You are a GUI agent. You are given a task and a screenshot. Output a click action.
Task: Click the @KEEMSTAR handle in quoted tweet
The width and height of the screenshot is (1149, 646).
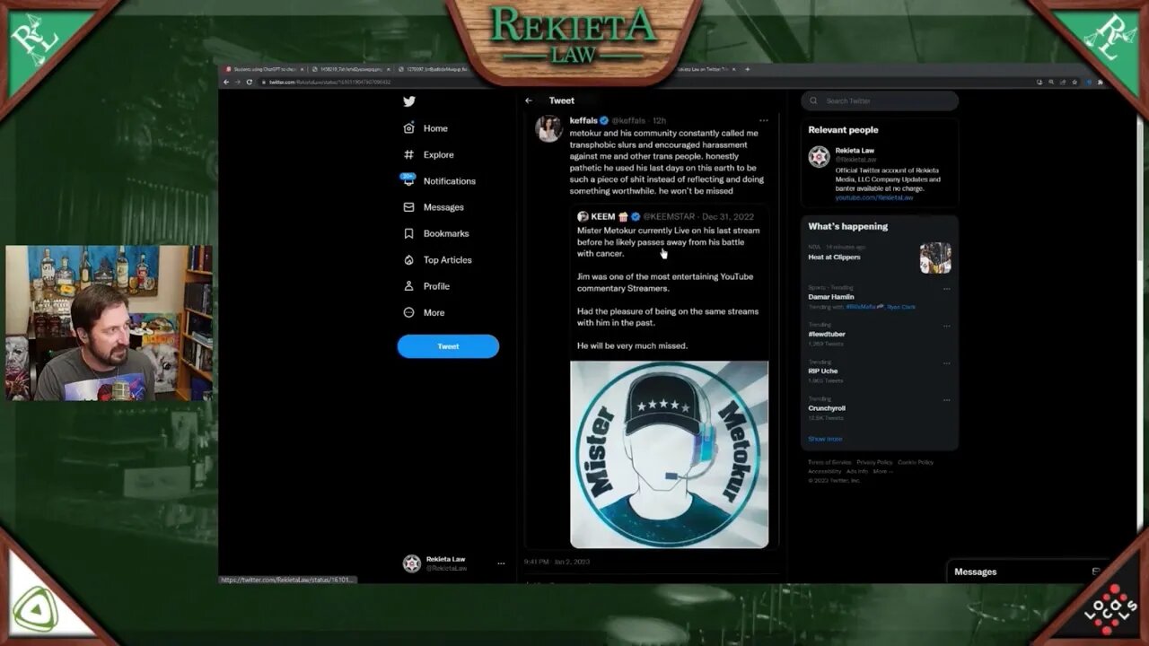(671, 216)
